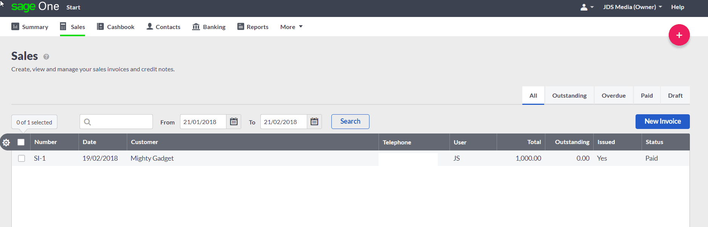Open the Help link in top bar

[x=677, y=7]
